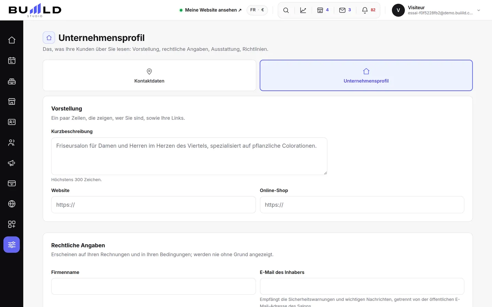Focus the Online-Shop URL field

(x=362, y=205)
